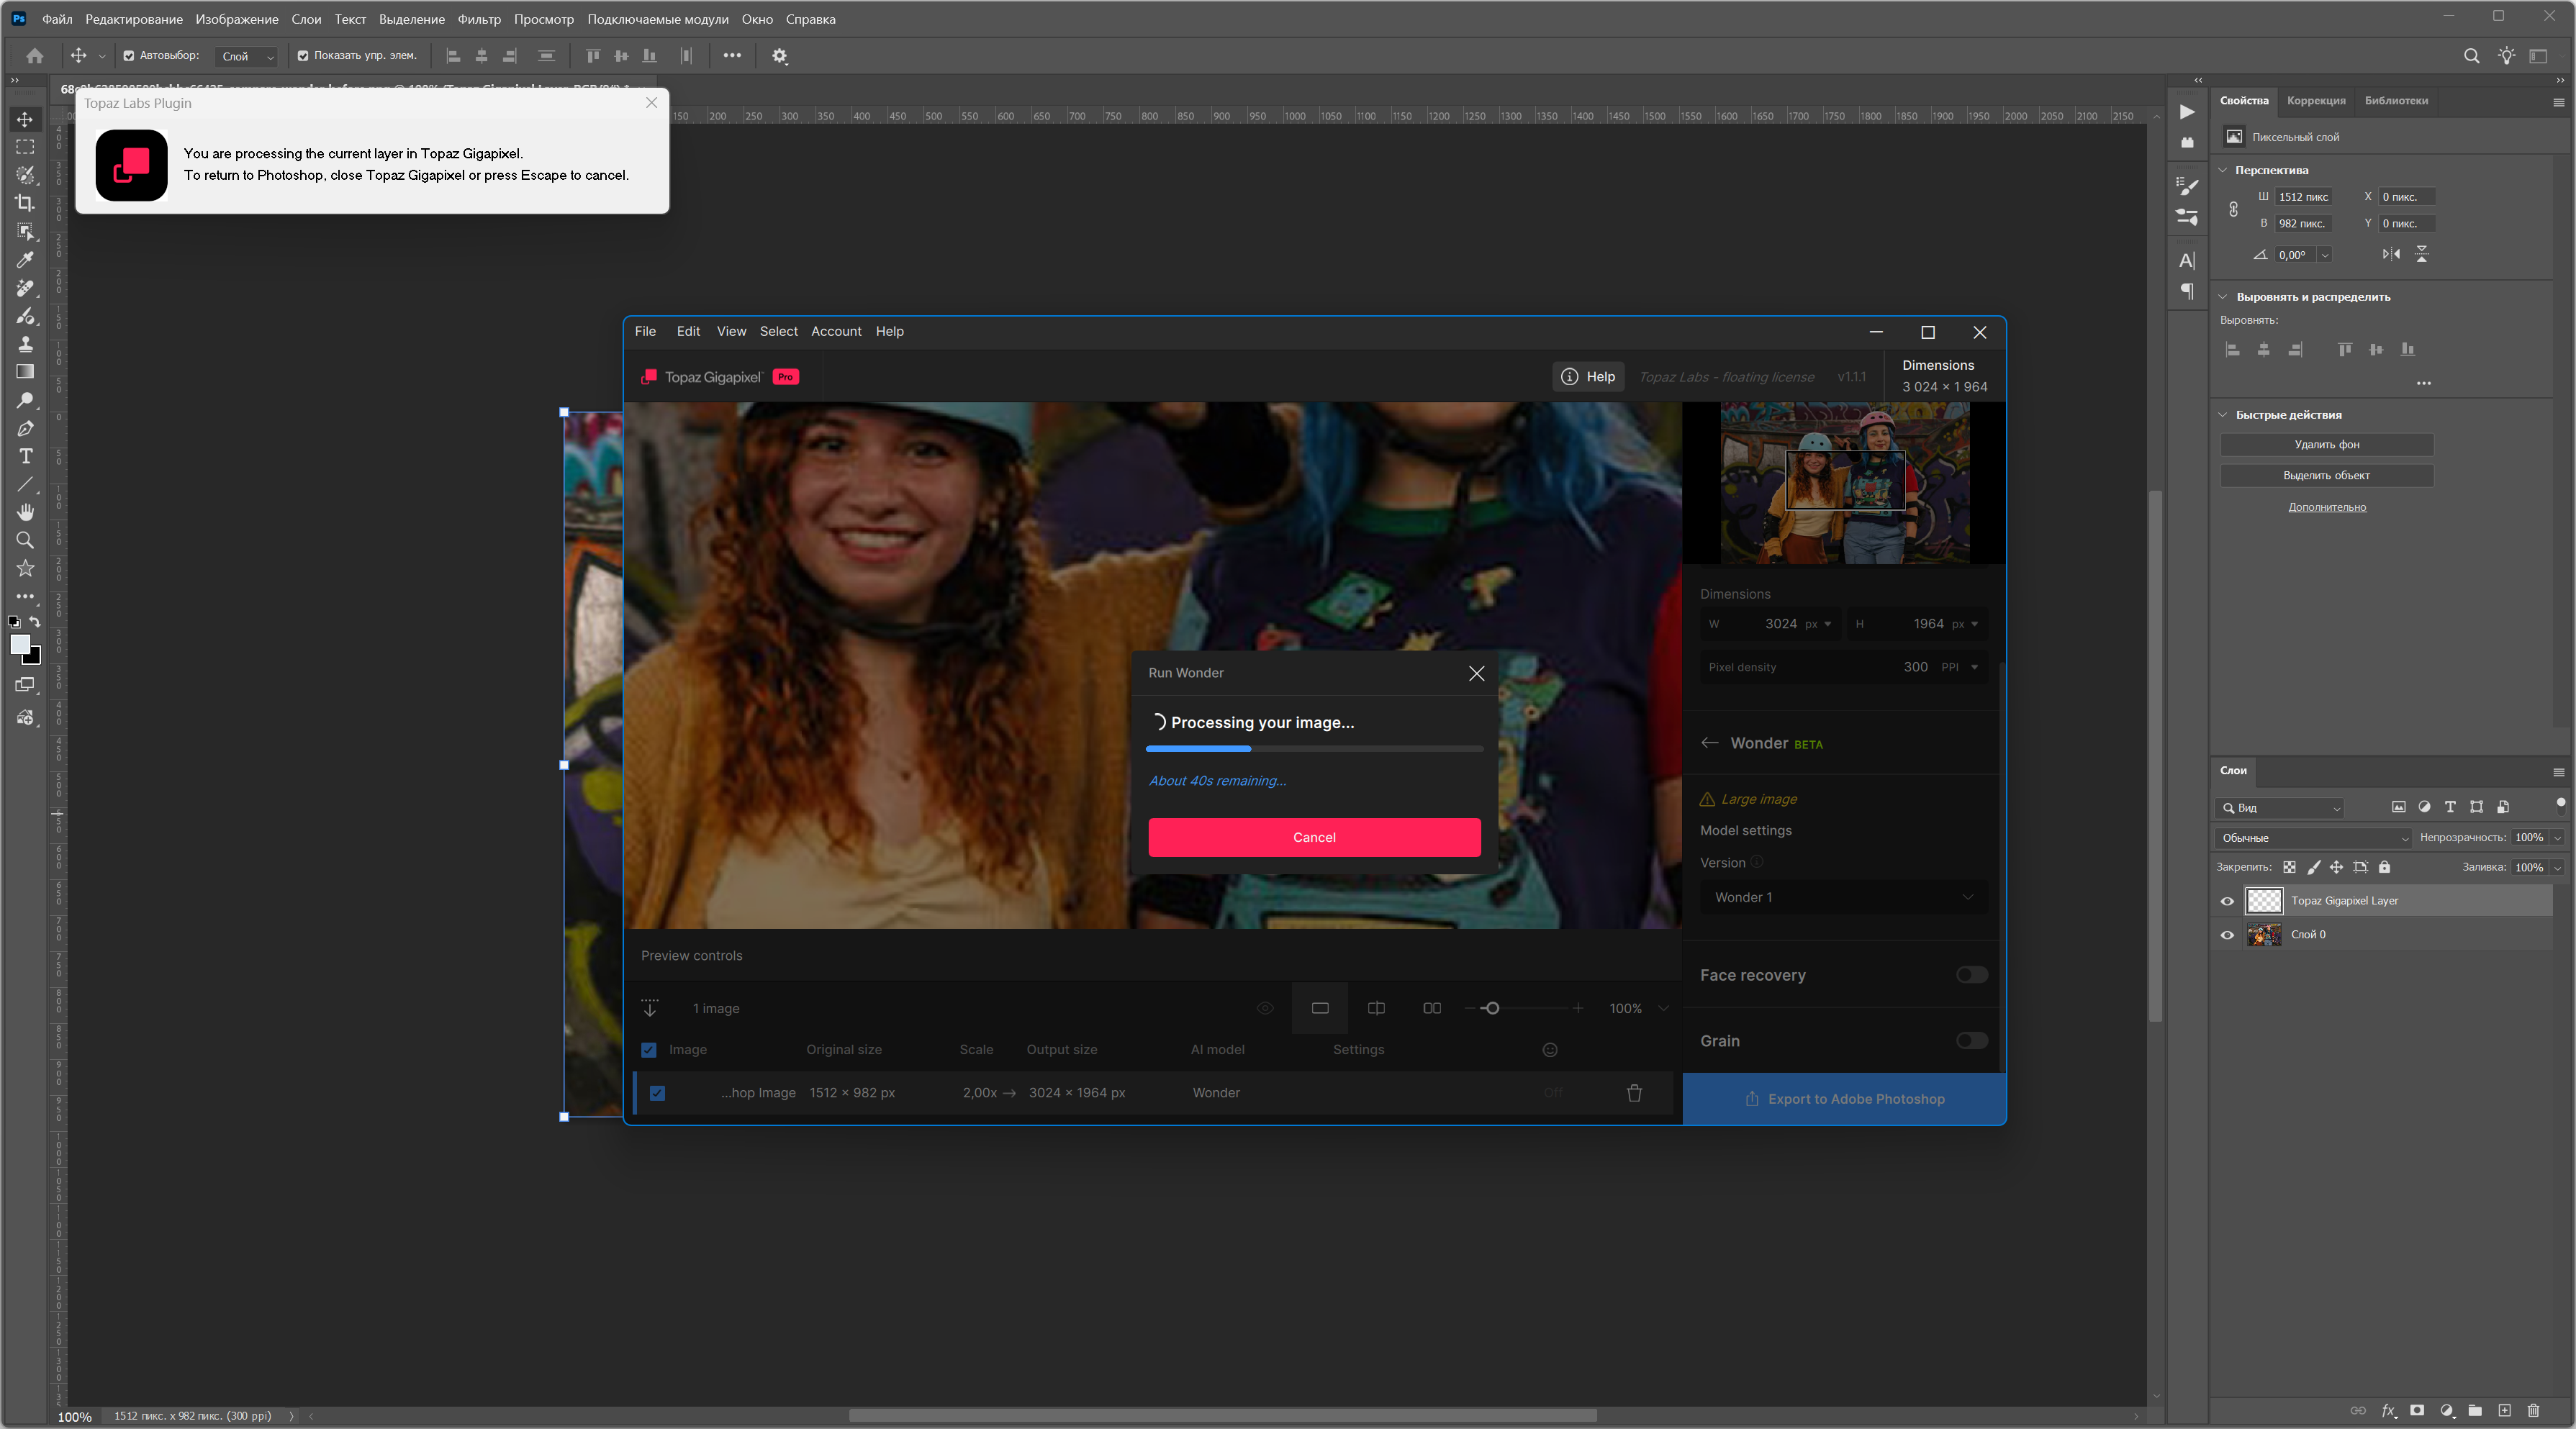The height and width of the screenshot is (1429, 2576).
Task: Collapse the Быстрые действия section
Action: coord(2223,415)
